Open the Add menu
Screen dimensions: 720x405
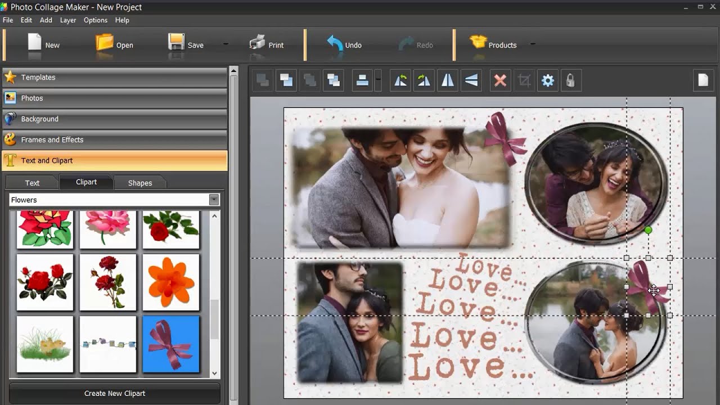[46, 20]
